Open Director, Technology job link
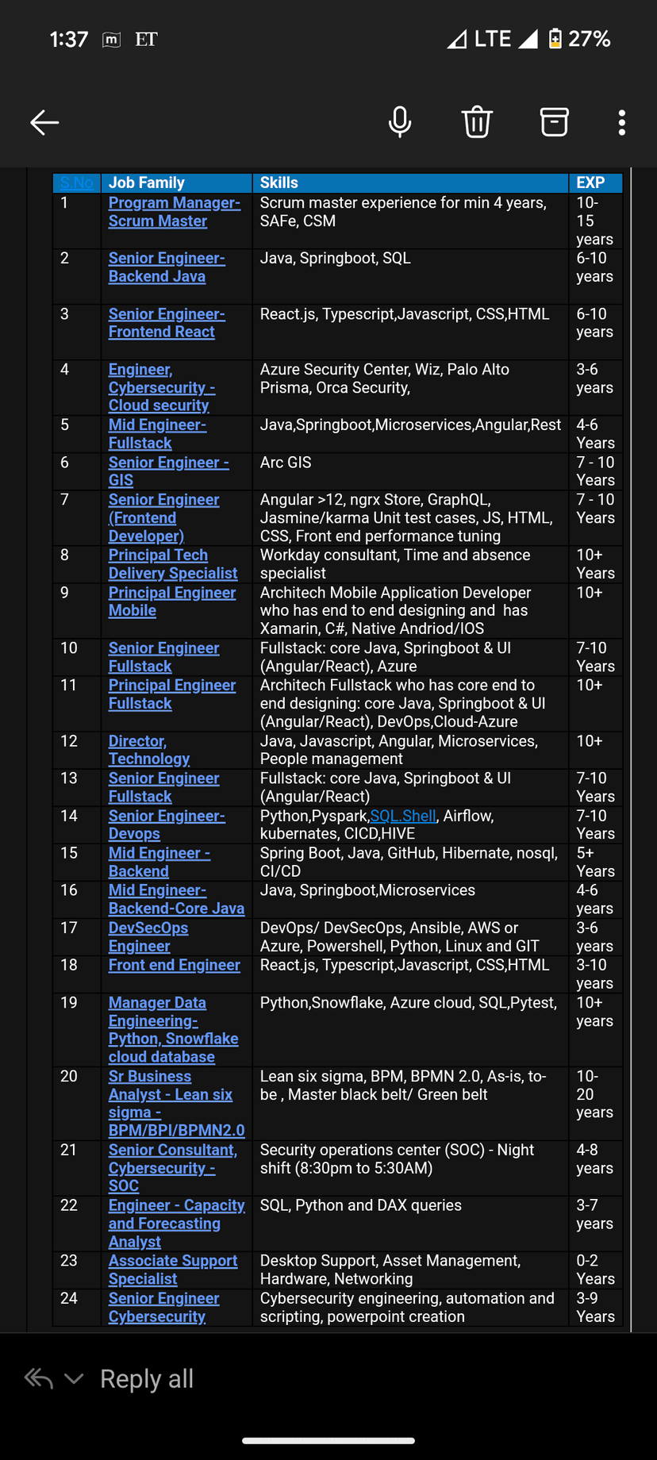Screen dimensions: 657x1460 click(148, 750)
